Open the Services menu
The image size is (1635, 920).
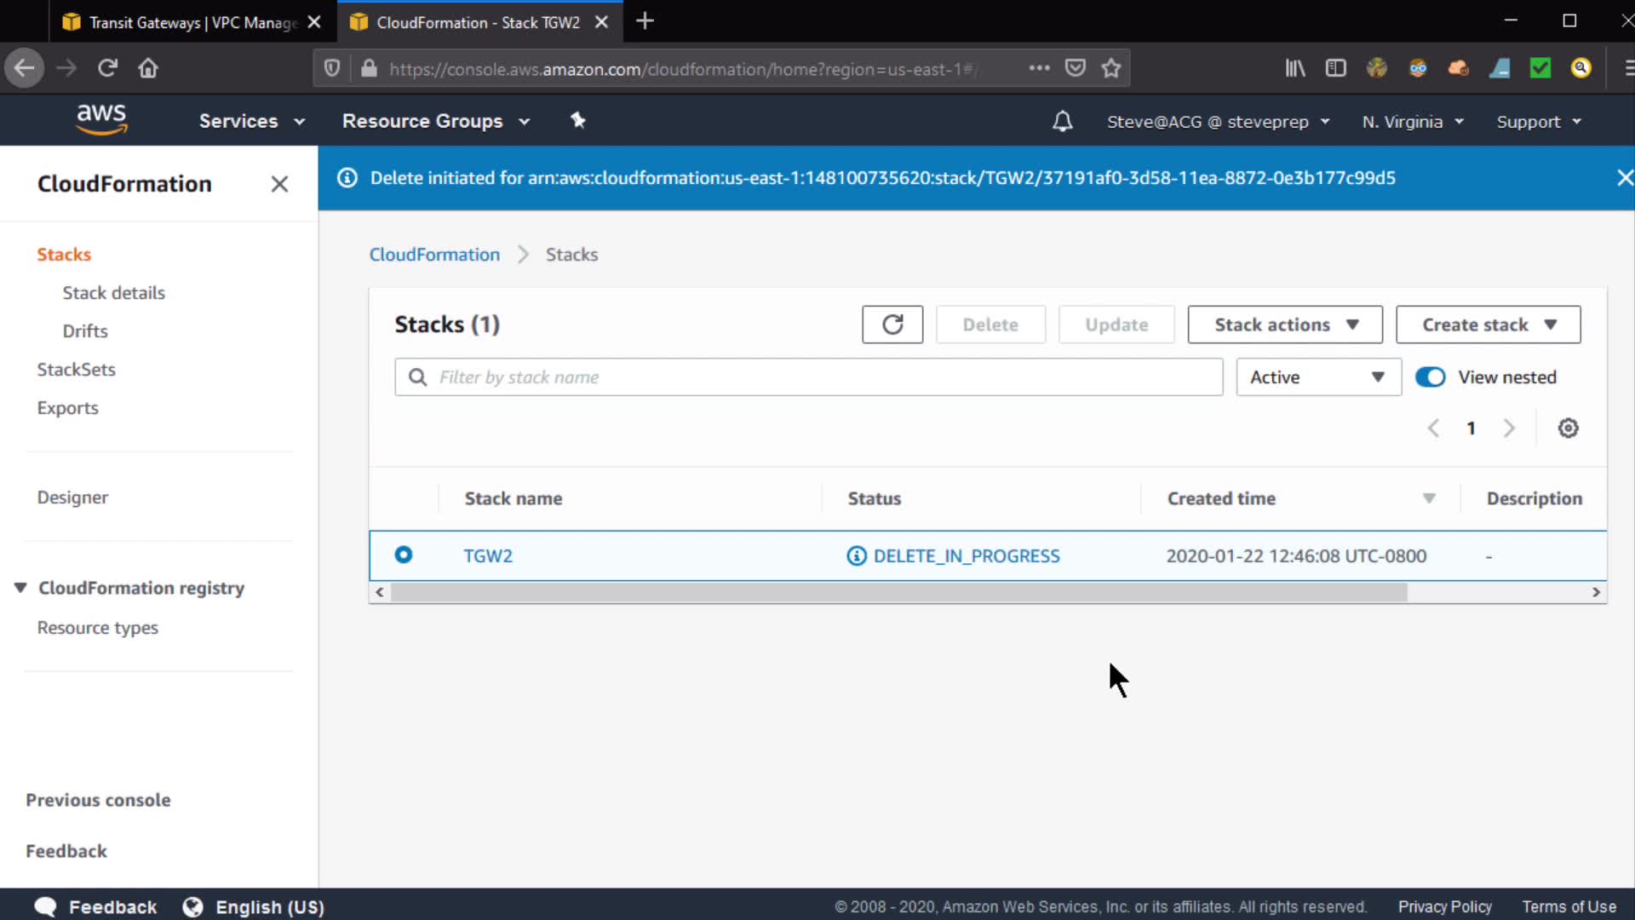click(251, 121)
